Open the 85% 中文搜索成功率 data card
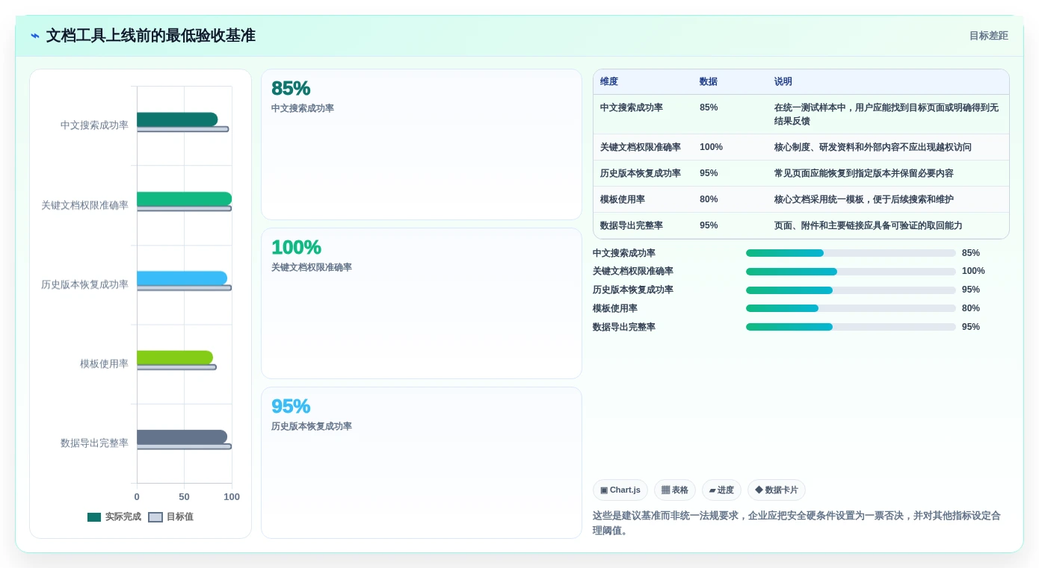 (422, 145)
